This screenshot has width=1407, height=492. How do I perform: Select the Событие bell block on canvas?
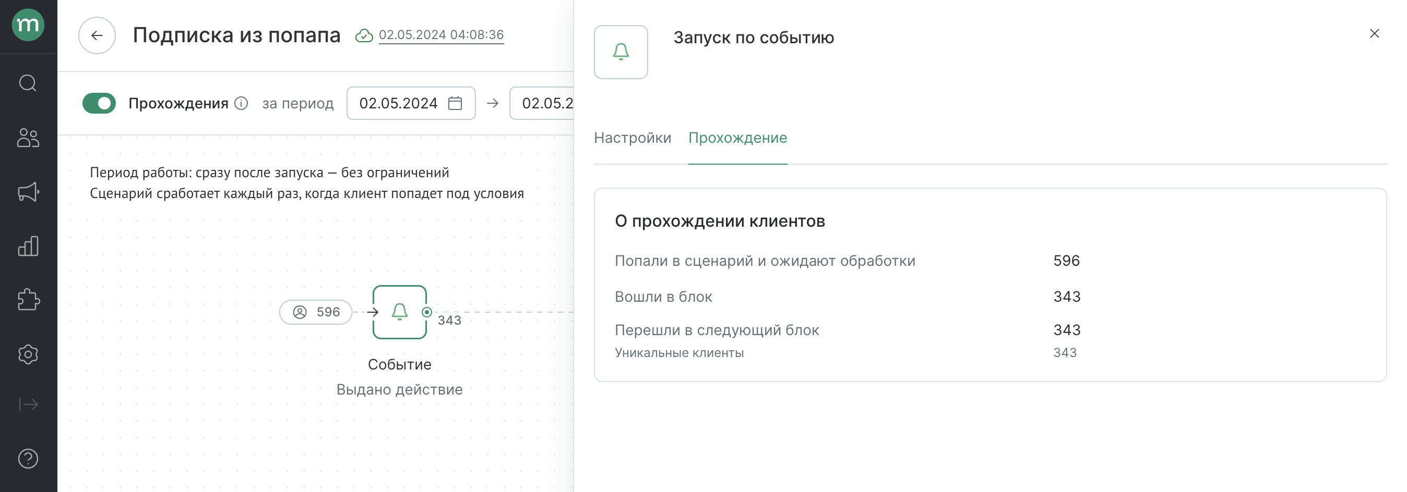coord(399,312)
